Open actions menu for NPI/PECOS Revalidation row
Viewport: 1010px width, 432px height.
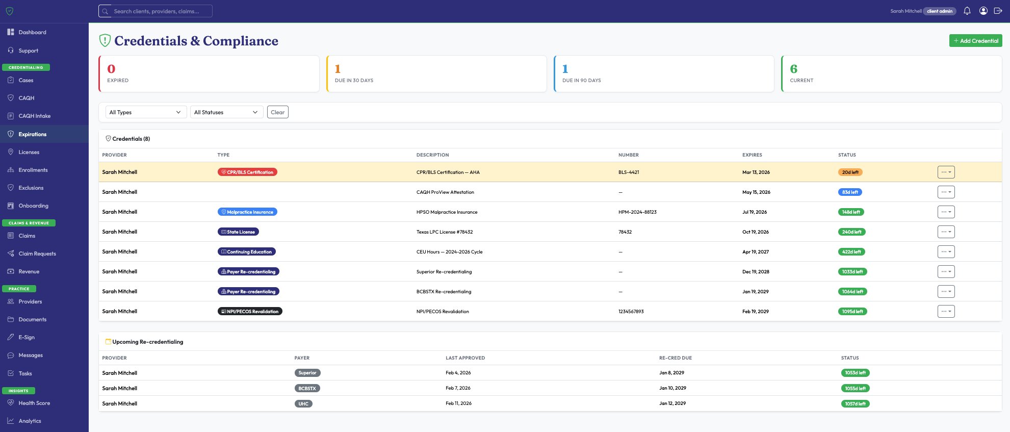pyautogui.click(x=946, y=312)
